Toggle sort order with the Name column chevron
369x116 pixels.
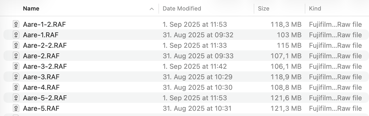point(152,9)
